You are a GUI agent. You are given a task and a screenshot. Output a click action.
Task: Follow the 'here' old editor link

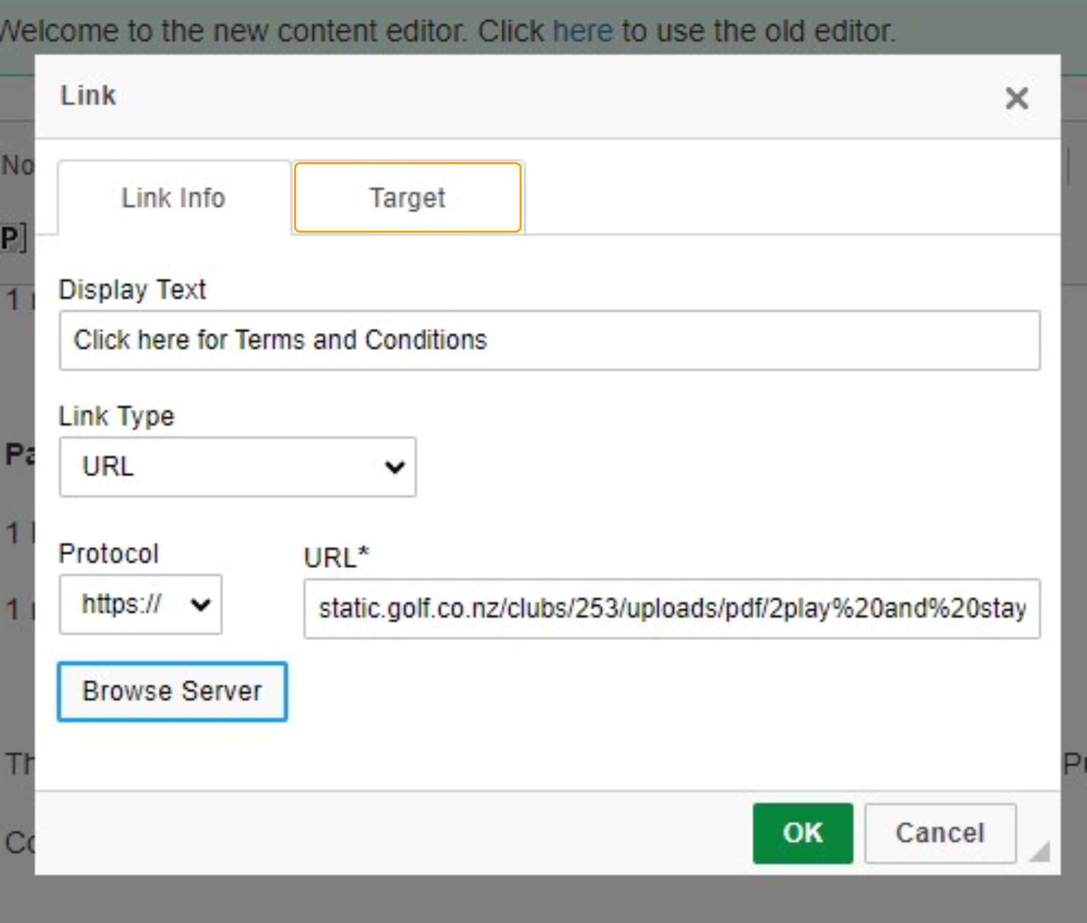pos(583,31)
